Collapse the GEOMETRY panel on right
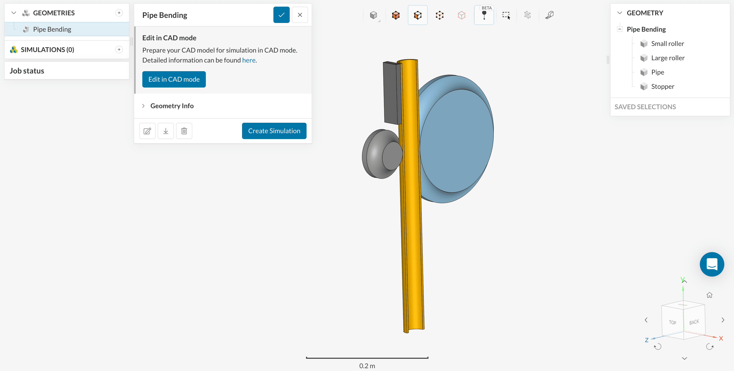The image size is (734, 371). click(619, 13)
